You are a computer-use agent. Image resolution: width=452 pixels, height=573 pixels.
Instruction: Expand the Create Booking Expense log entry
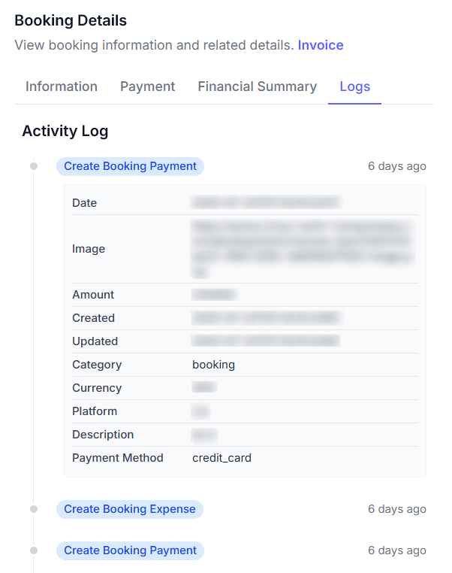(129, 509)
